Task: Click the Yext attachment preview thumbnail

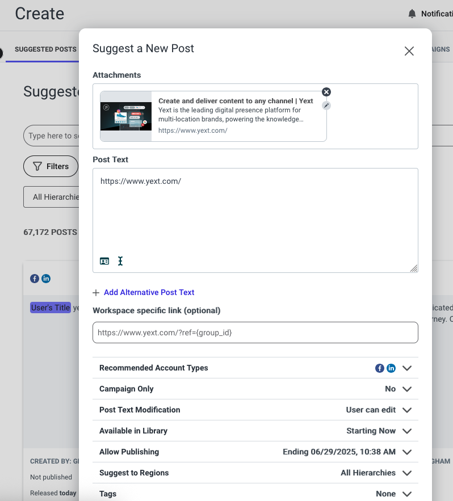Action: (126, 116)
